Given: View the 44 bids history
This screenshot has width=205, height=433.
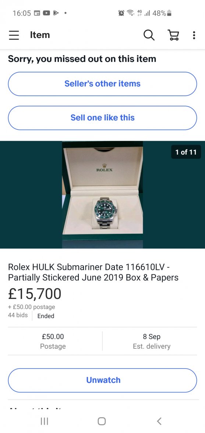Looking at the screenshot, I should pos(18,315).
